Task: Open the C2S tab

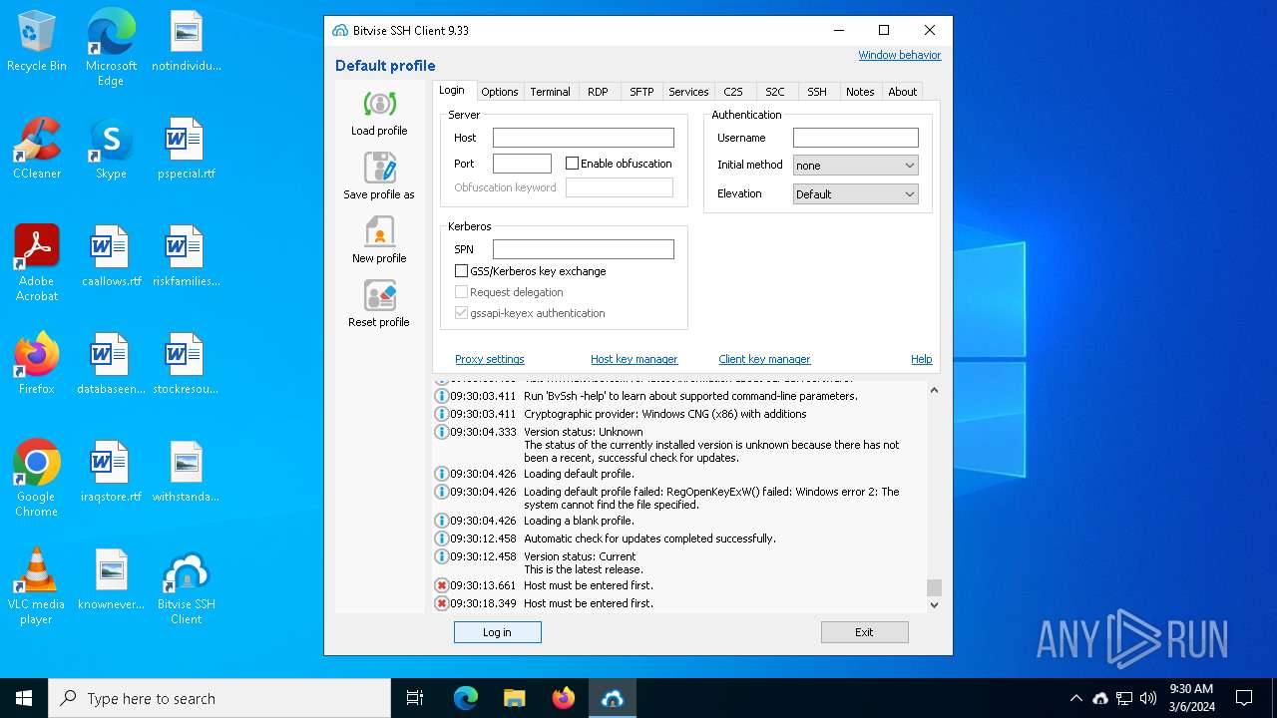Action: pyautogui.click(x=733, y=92)
